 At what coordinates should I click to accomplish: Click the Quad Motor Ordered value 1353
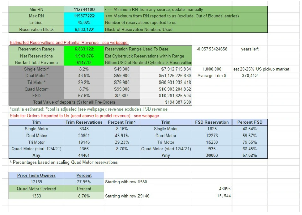click(x=36, y=196)
